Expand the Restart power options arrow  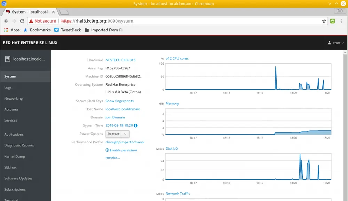tap(126, 134)
